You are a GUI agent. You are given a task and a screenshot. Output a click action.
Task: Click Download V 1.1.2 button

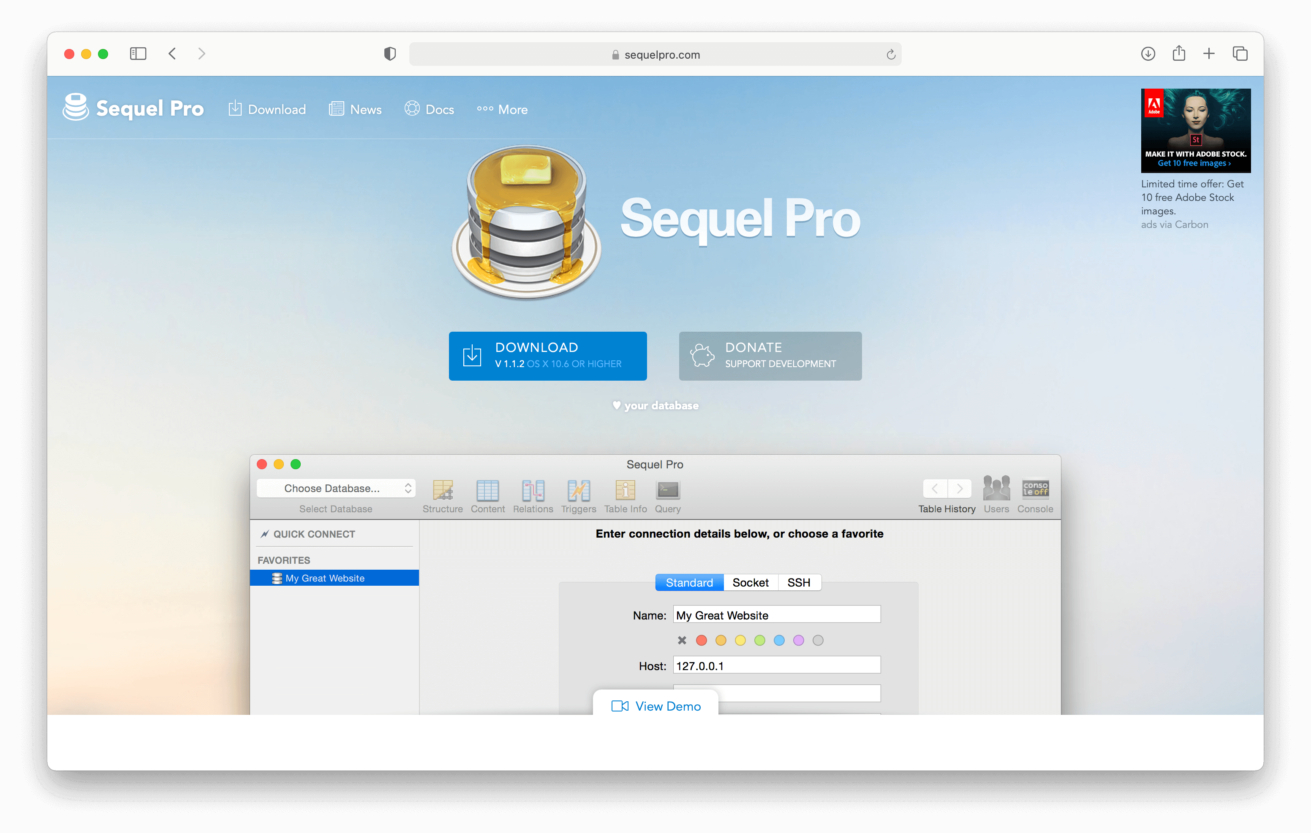point(548,356)
